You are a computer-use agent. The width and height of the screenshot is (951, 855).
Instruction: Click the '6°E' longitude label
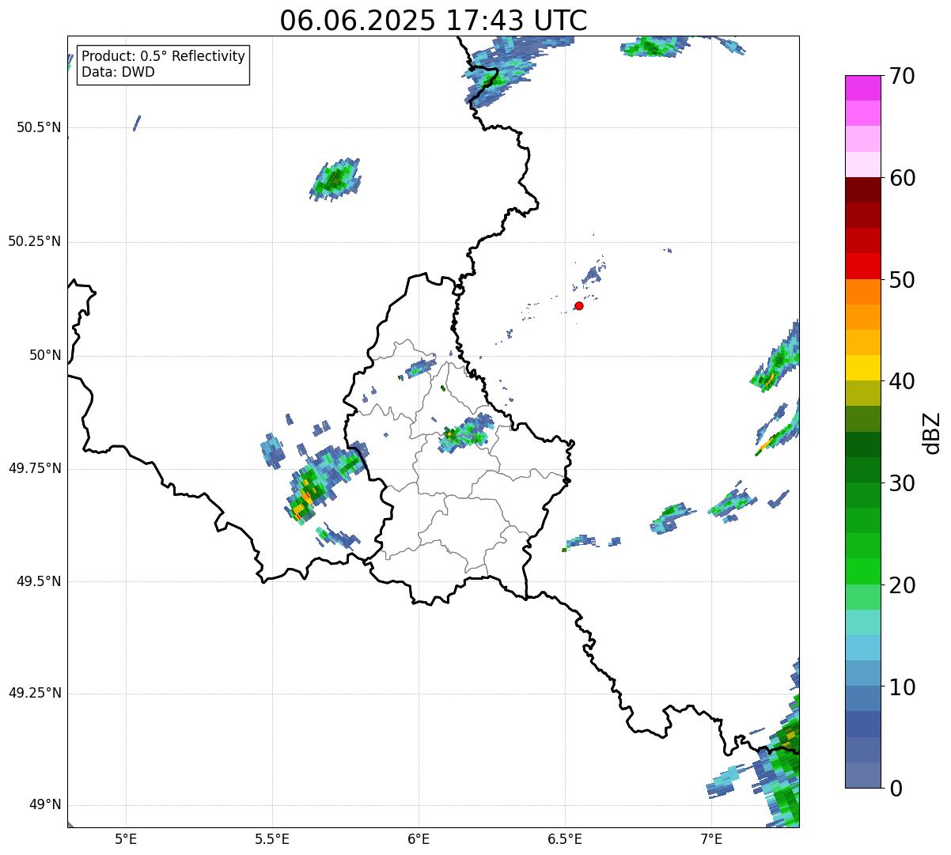(419, 838)
